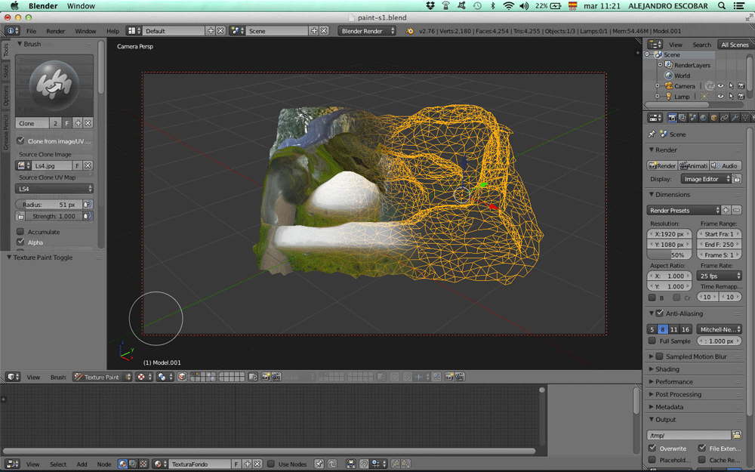This screenshot has width=755, height=472.
Task: Enable the Accumulate checkbox
Action: click(20, 232)
